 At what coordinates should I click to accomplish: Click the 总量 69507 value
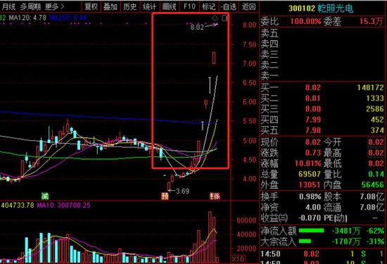(310, 174)
